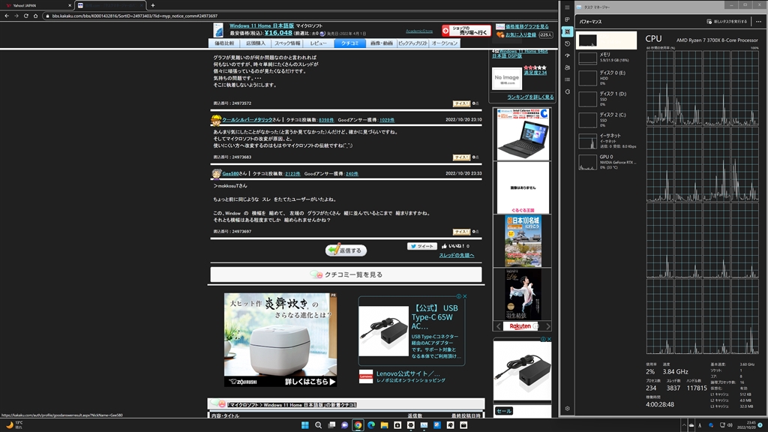768x432 pixels.
Task: Open Chrome from the taskbar
Action: [358, 425]
